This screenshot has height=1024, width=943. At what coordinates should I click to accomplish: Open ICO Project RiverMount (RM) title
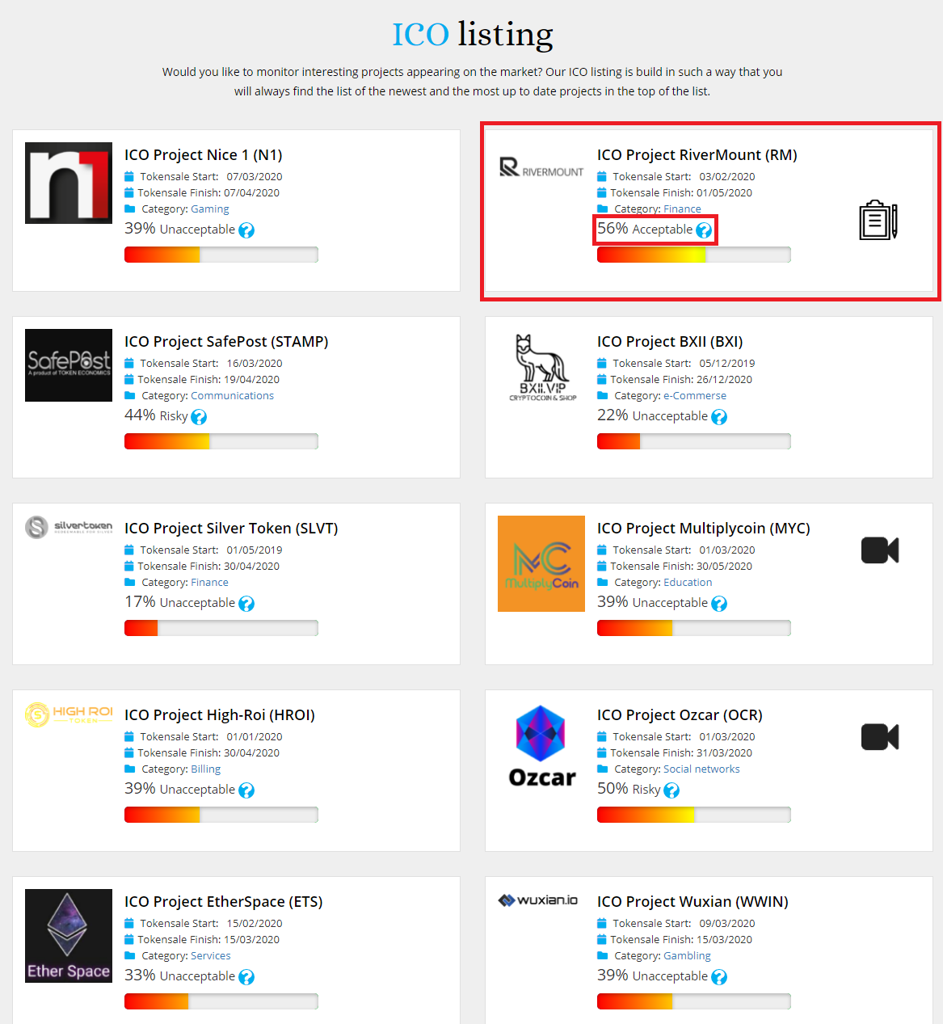697,154
